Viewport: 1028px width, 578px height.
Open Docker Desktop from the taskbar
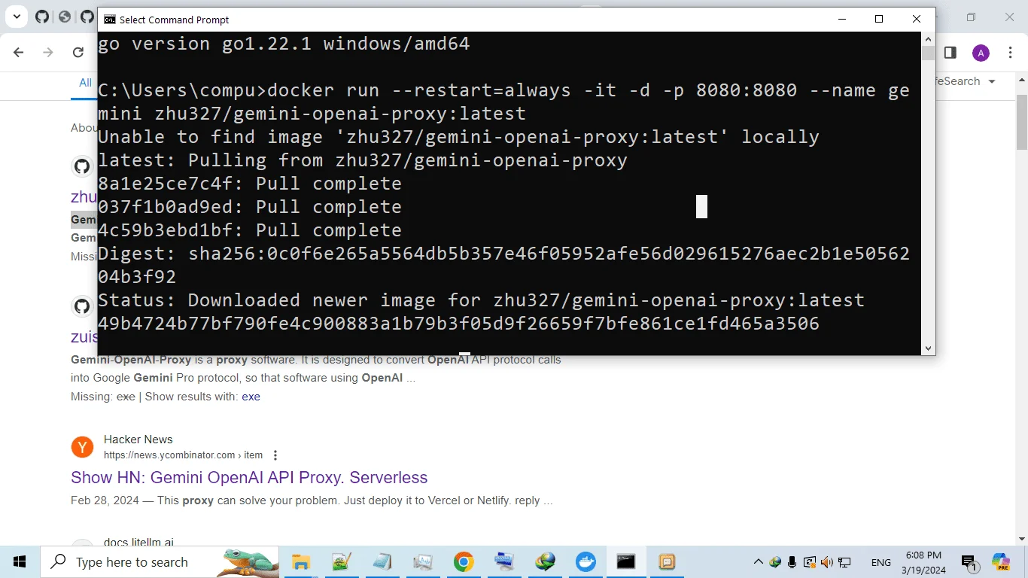tap(585, 562)
